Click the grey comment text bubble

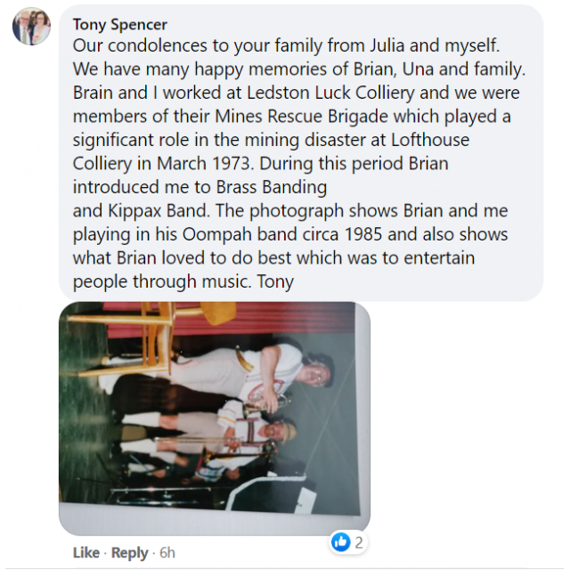click(x=301, y=152)
